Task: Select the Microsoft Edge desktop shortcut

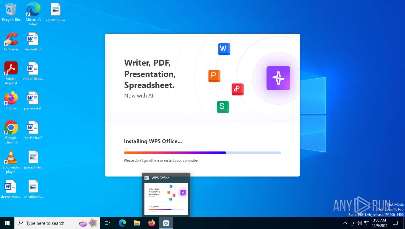Action: coord(33,14)
